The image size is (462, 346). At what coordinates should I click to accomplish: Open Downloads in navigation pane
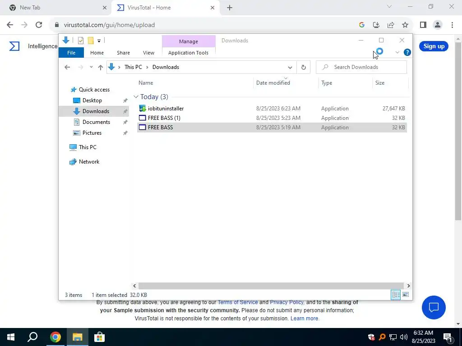tap(96, 111)
